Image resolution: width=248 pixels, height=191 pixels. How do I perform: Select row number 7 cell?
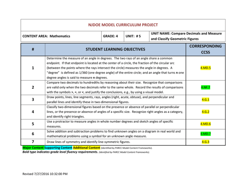click(33, 142)
